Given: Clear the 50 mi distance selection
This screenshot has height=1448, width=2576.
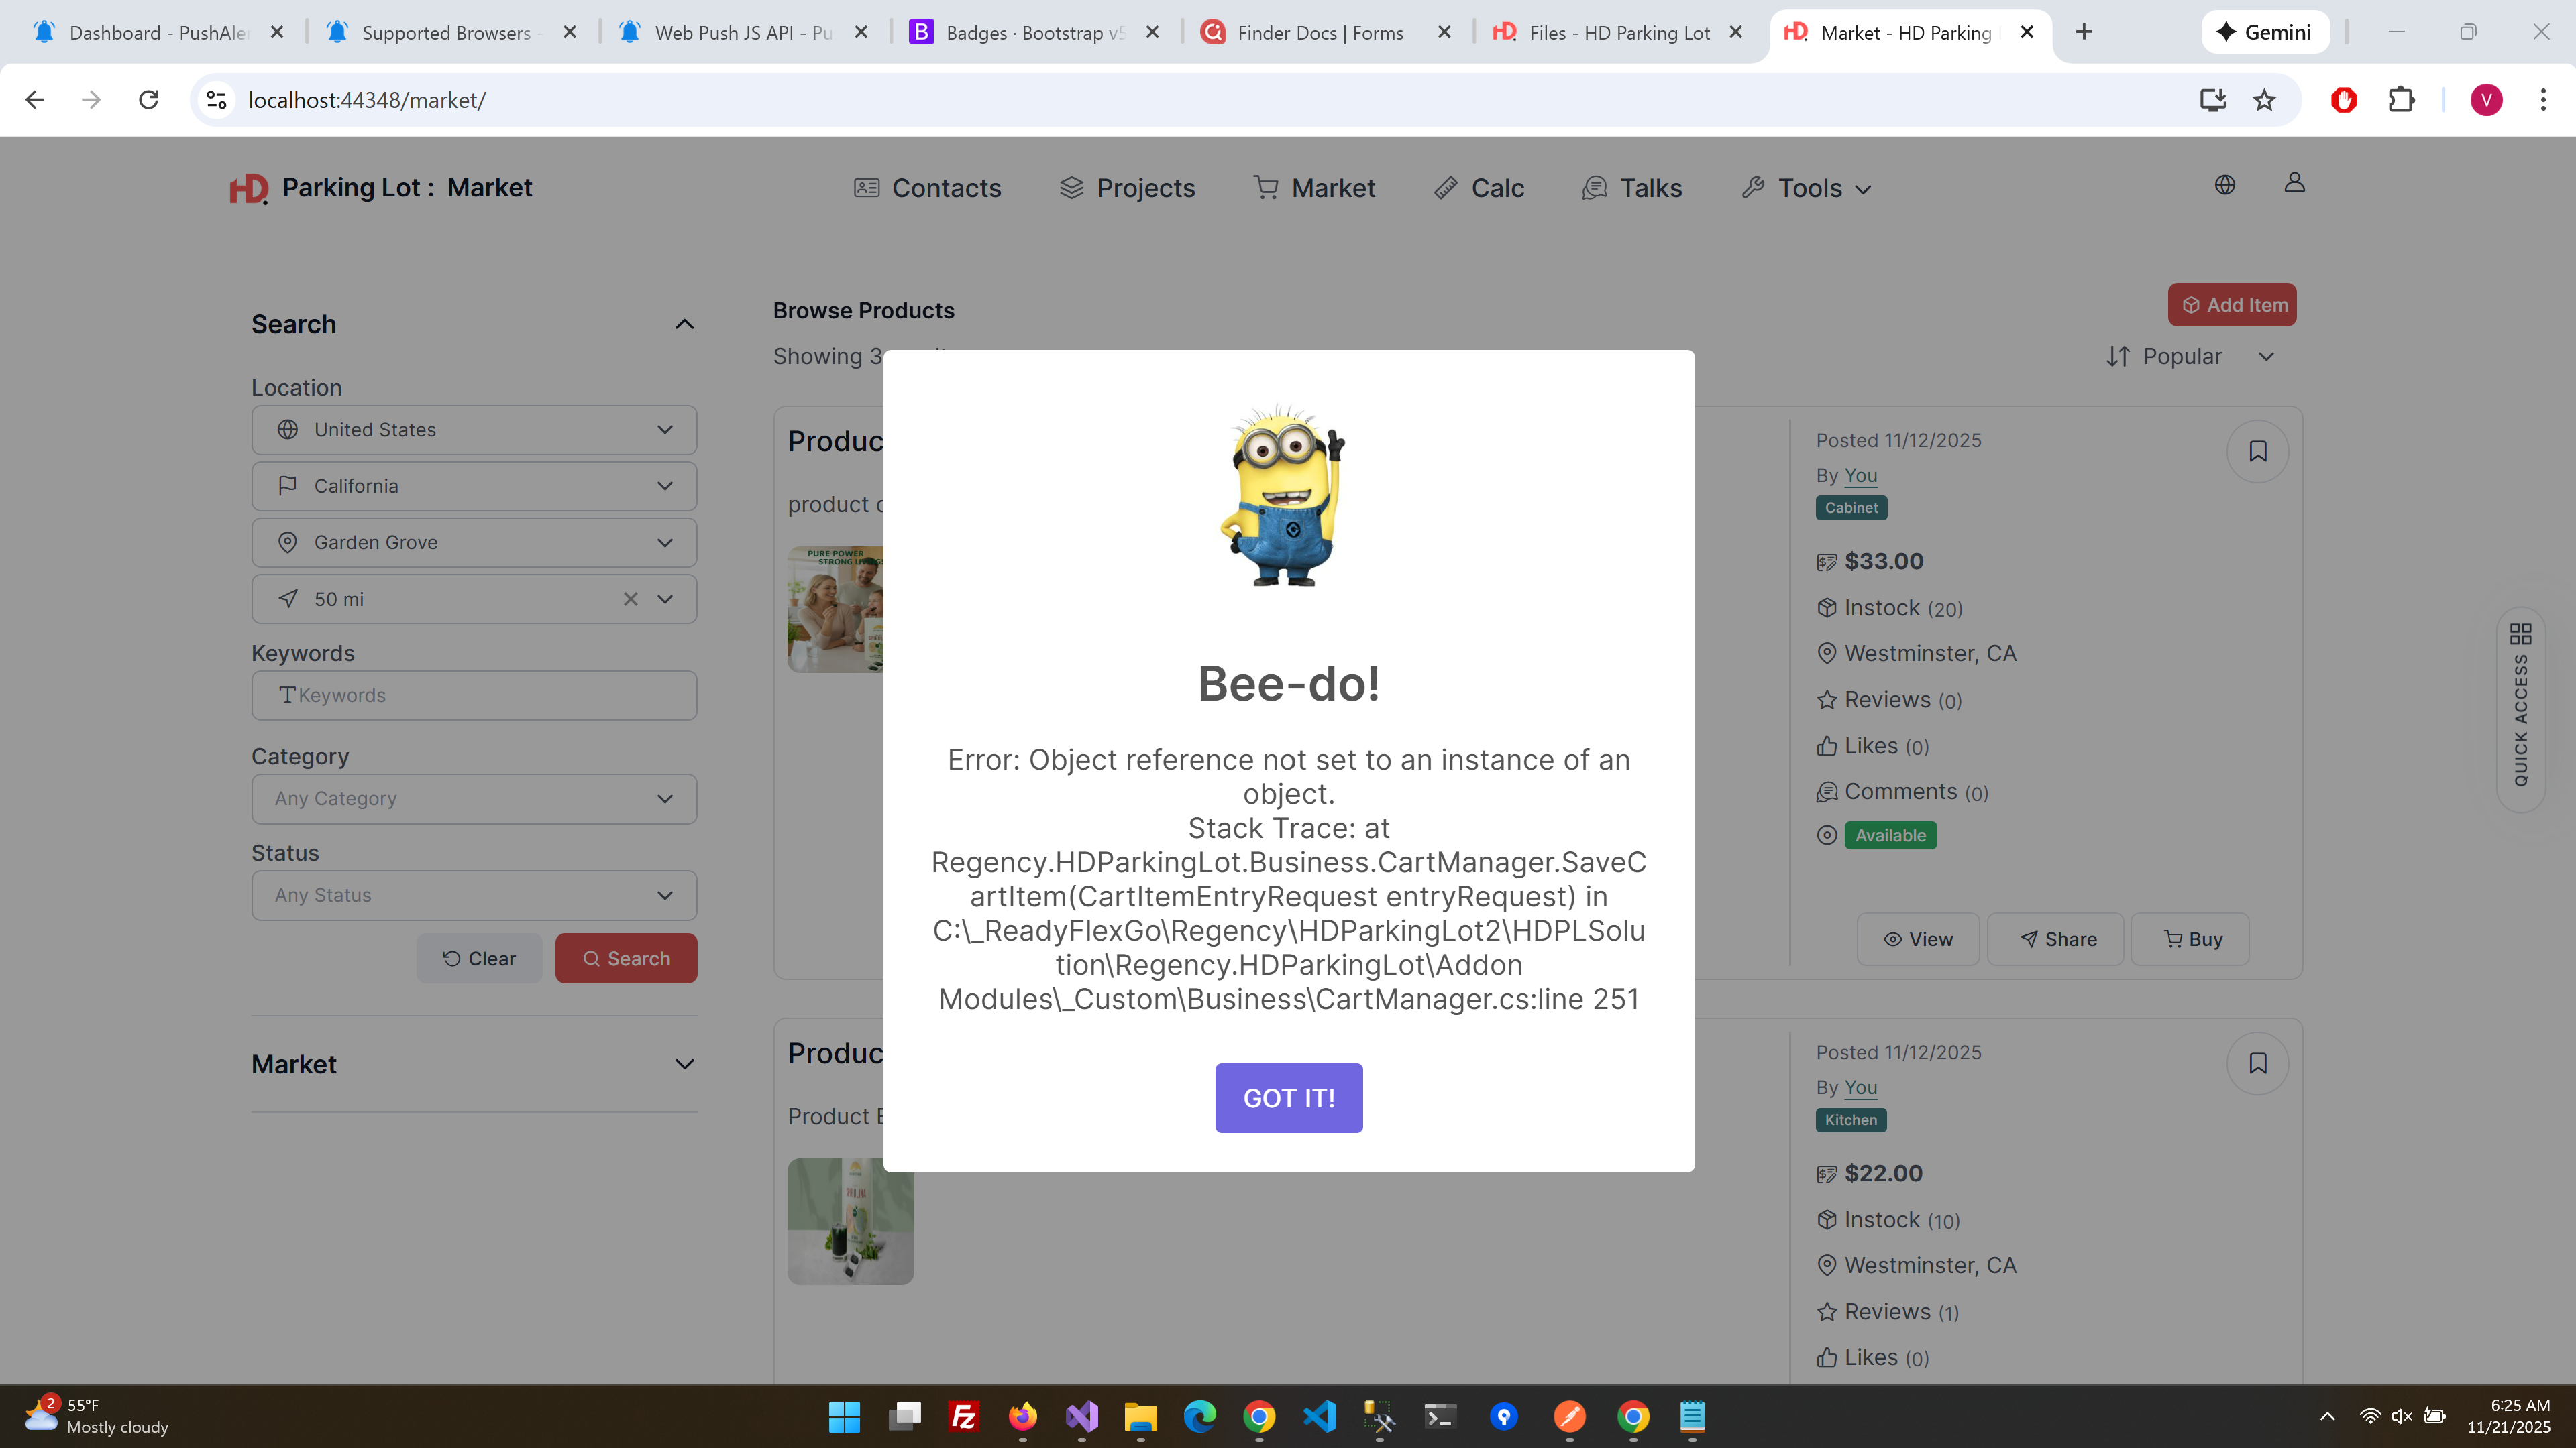Looking at the screenshot, I should [x=630, y=599].
